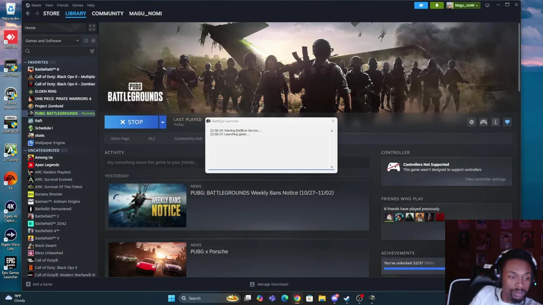Click the Weekly Bans Notice thumbnail
543x305 pixels.
[x=147, y=205]
